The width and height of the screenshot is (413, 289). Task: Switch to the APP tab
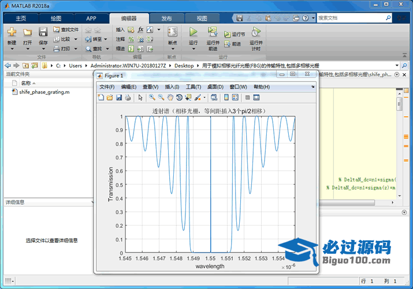91,18
